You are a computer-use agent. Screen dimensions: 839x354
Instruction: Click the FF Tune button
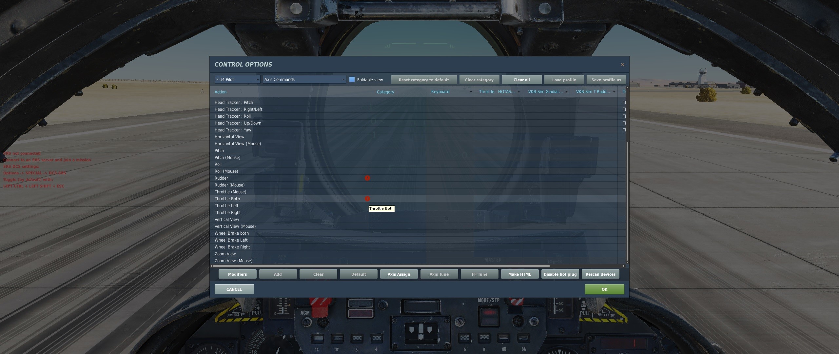pyautogui.click(x=479, y=274)
